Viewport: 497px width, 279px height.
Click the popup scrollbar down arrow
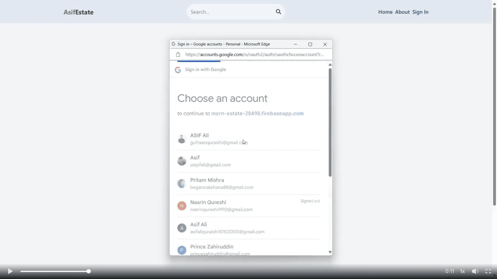pyautogui.click(x=330, y=252)
